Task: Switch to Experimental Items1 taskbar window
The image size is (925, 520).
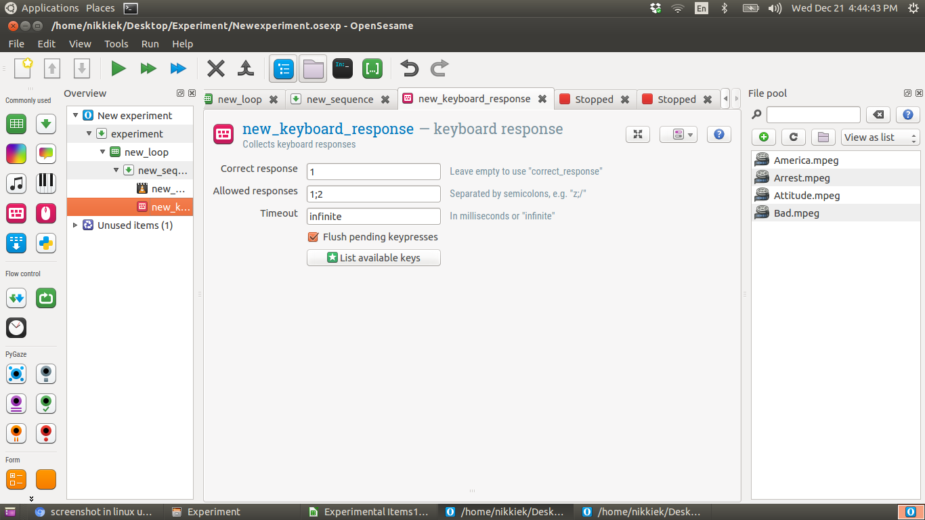Action: click(x=368, y=512)
